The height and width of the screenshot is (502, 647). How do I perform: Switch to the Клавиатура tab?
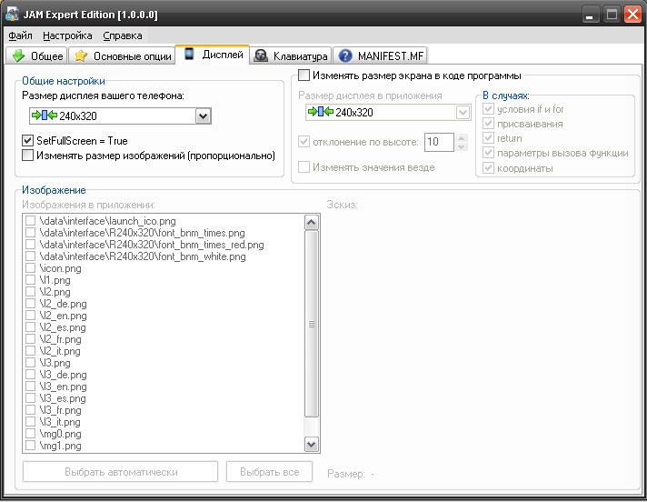[x=291, y=55]
